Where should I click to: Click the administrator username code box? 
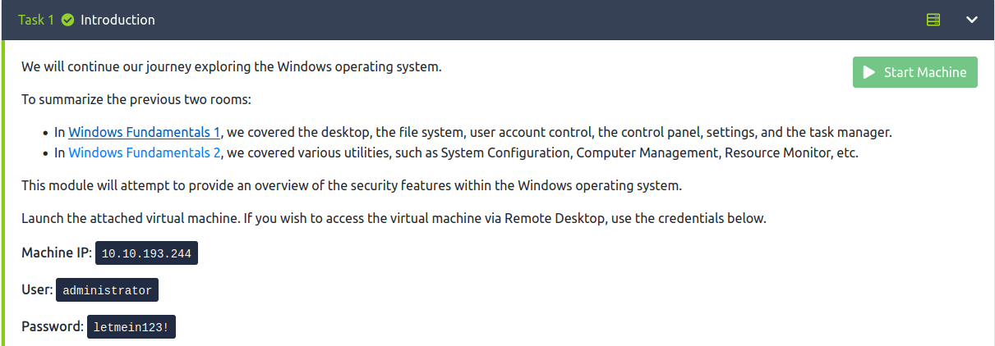(x=107, y=291)
